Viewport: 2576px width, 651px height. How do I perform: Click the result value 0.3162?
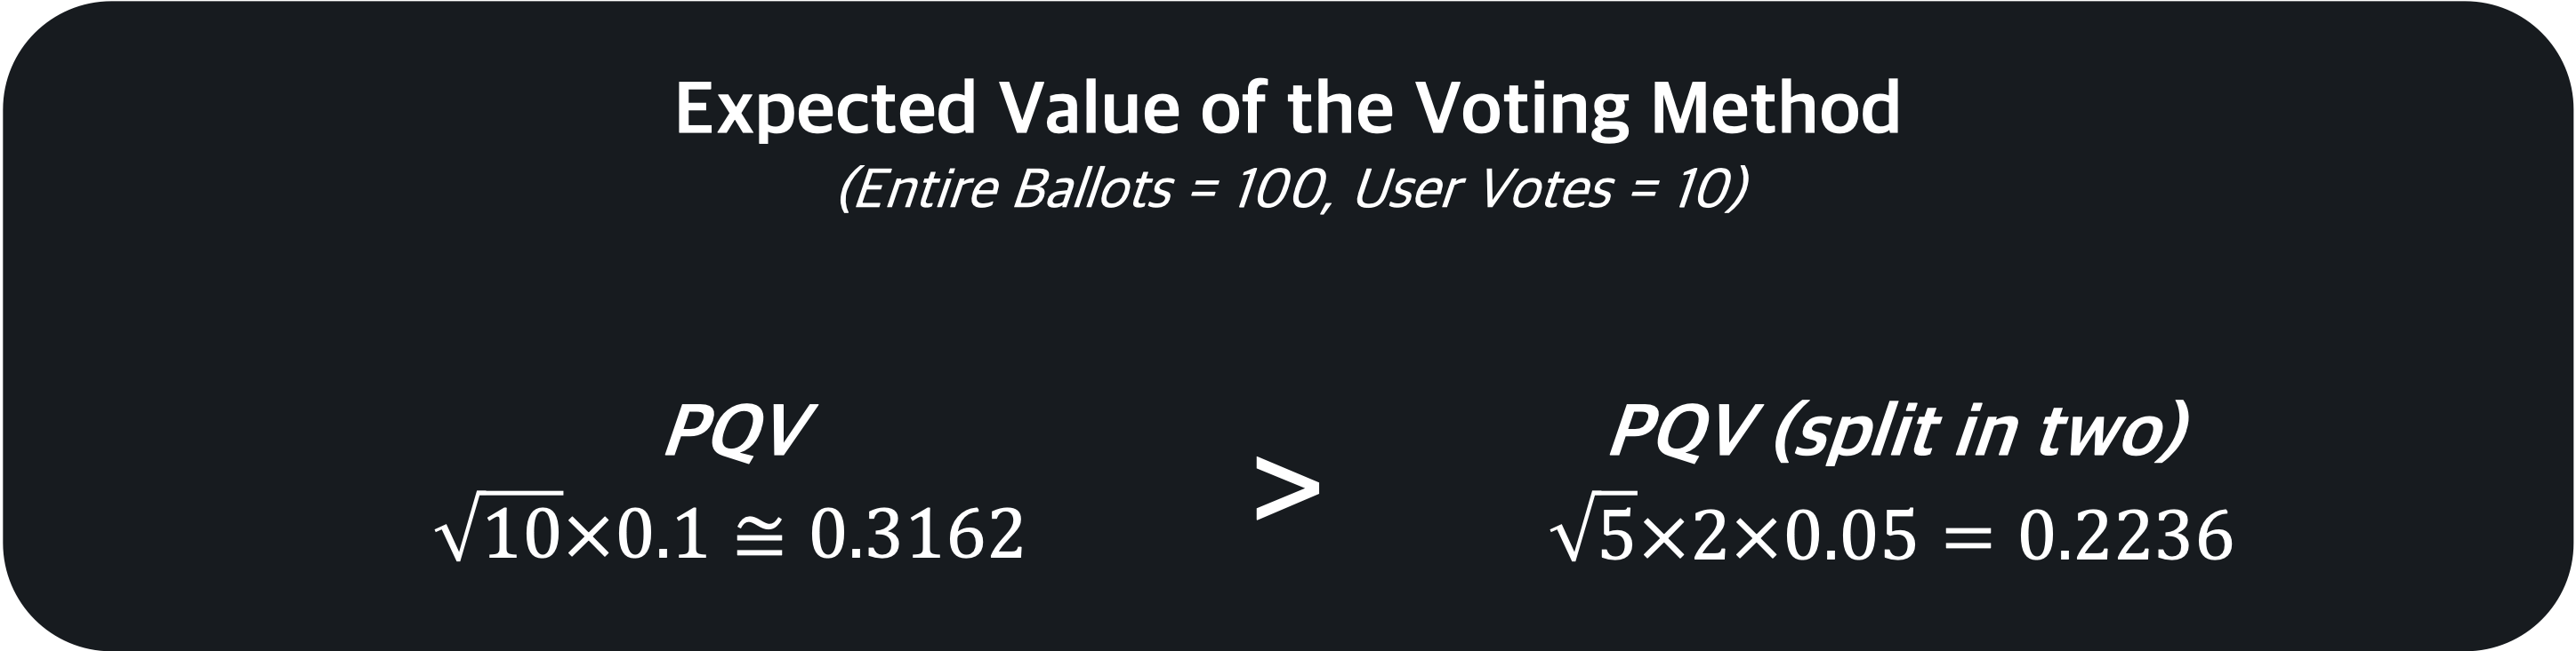point(917,536)
